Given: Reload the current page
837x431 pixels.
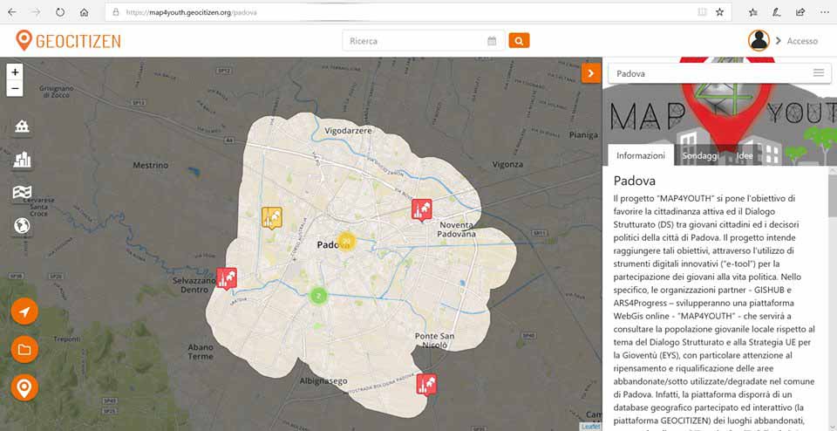Looking at the screenshot, I should tap(60, 11).
